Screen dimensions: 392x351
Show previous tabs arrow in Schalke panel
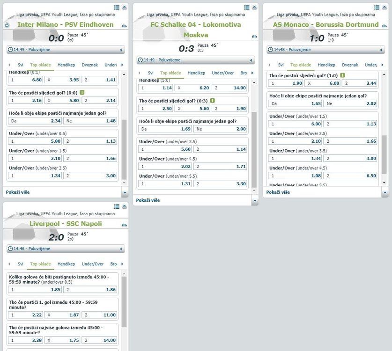[139, 73]
